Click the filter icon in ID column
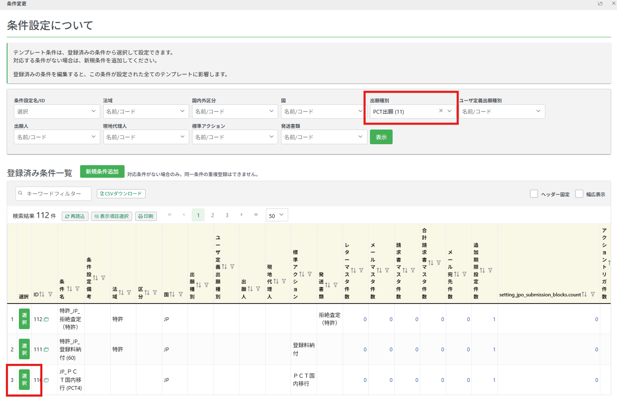Screen dimensions: 617x397 pyautogui.click(x=50, y=294)
